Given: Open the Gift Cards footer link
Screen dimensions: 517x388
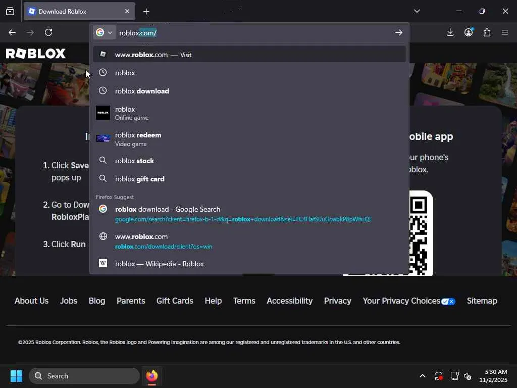Looking at the screenshot, I should pyautogui.click(x=175, y=301).
